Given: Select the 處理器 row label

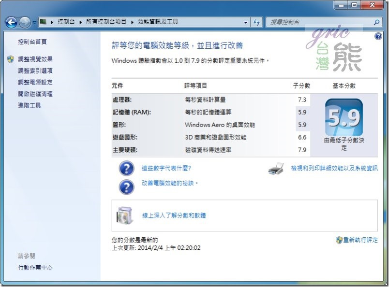Looking at the screenshot, I should point(122,100).
